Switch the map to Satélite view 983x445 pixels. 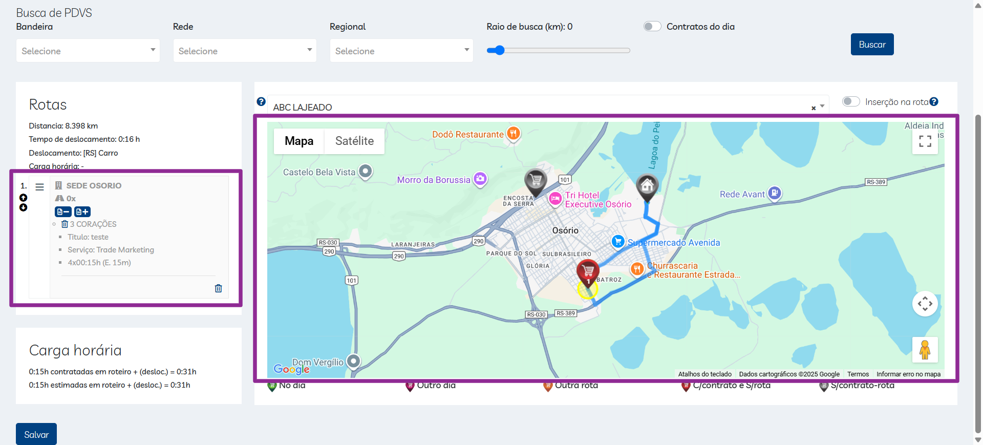tap(354, 141)
